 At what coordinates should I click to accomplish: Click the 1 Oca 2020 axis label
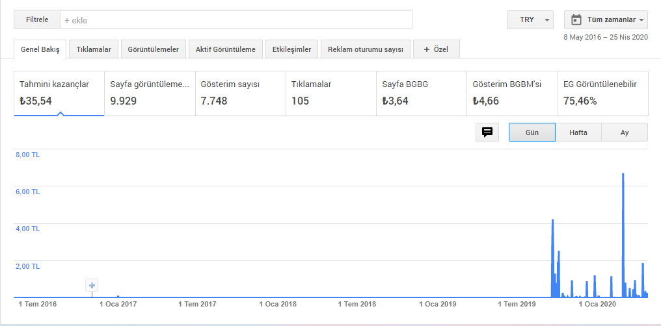pos(598,304)
